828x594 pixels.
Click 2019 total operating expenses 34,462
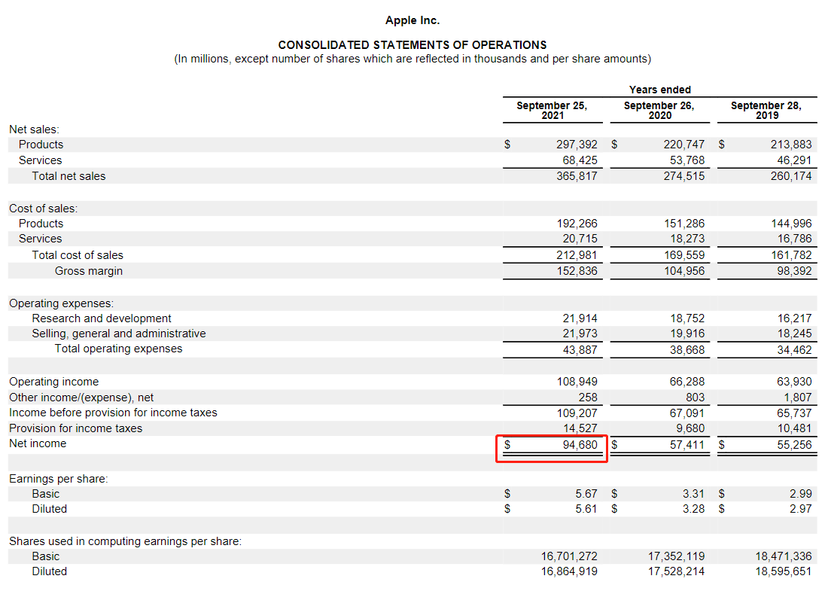793,349
